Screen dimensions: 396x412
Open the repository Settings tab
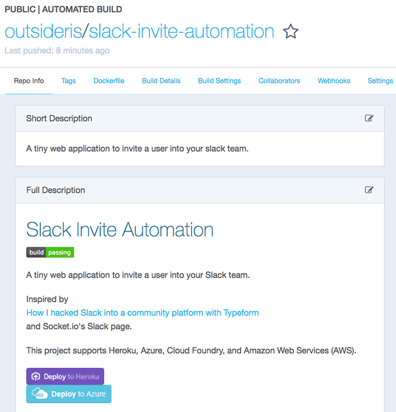pyautogui.click(x=380, y=81)
